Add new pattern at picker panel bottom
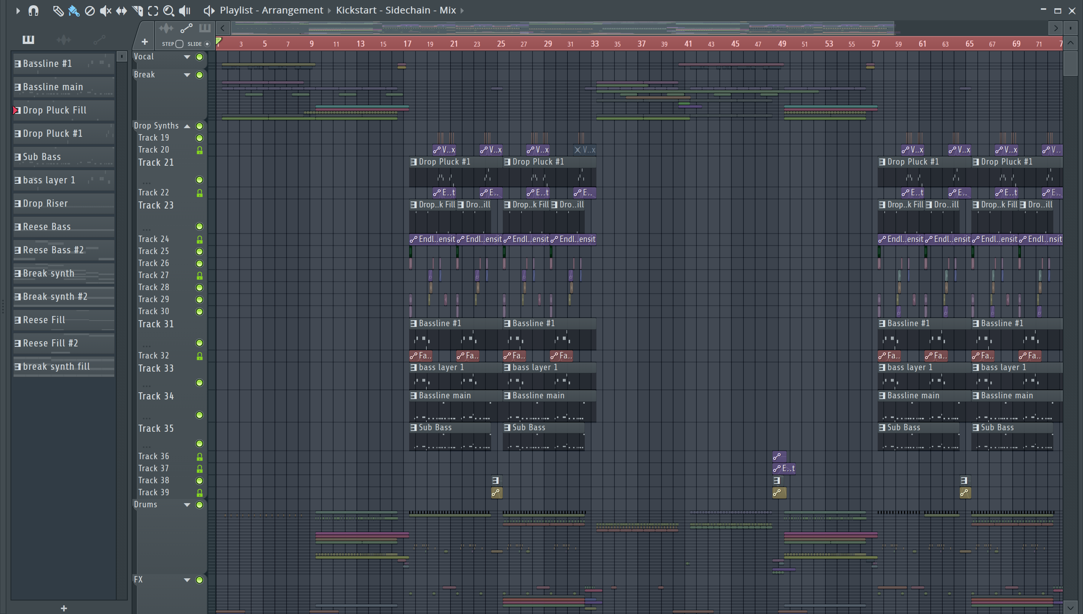This screenshot has width=1083, height=614. 64,608
